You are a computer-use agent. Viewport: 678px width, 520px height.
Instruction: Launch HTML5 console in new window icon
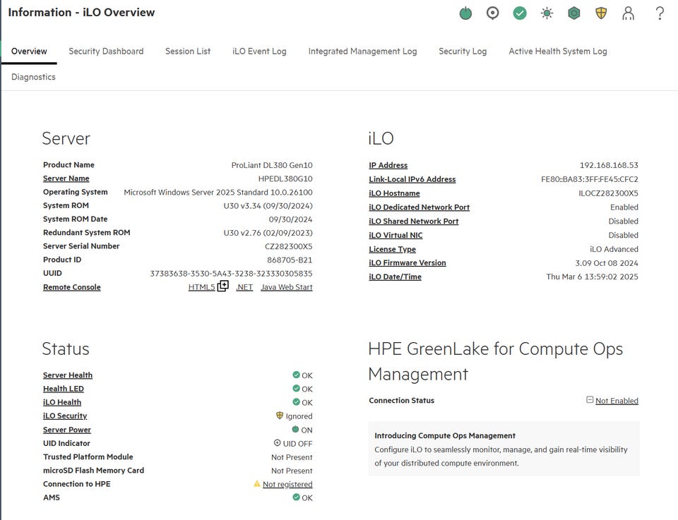[x=223, y=286]
